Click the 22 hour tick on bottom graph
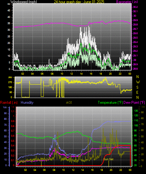This screenshot has width=146, height=174. click(x=121, y=170)
